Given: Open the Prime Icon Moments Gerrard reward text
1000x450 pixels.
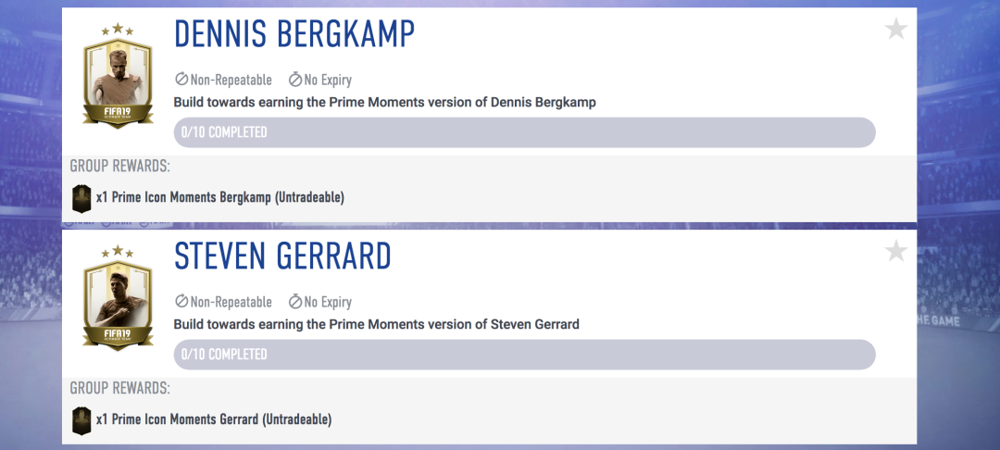Looking at the screenshot, I should coord(214,419).
